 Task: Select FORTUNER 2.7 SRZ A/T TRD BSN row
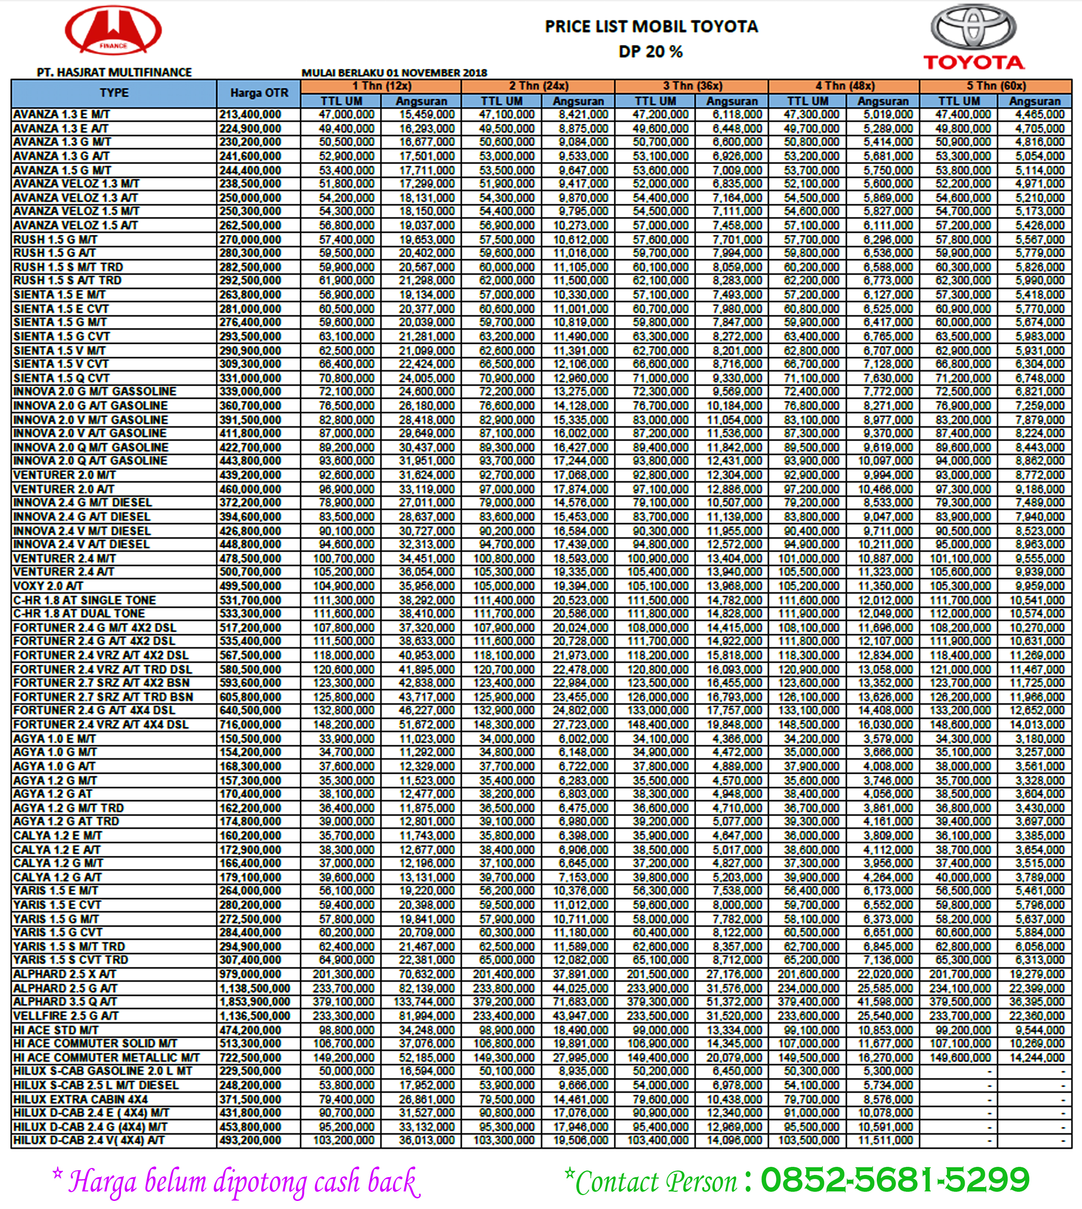point(541,696)
